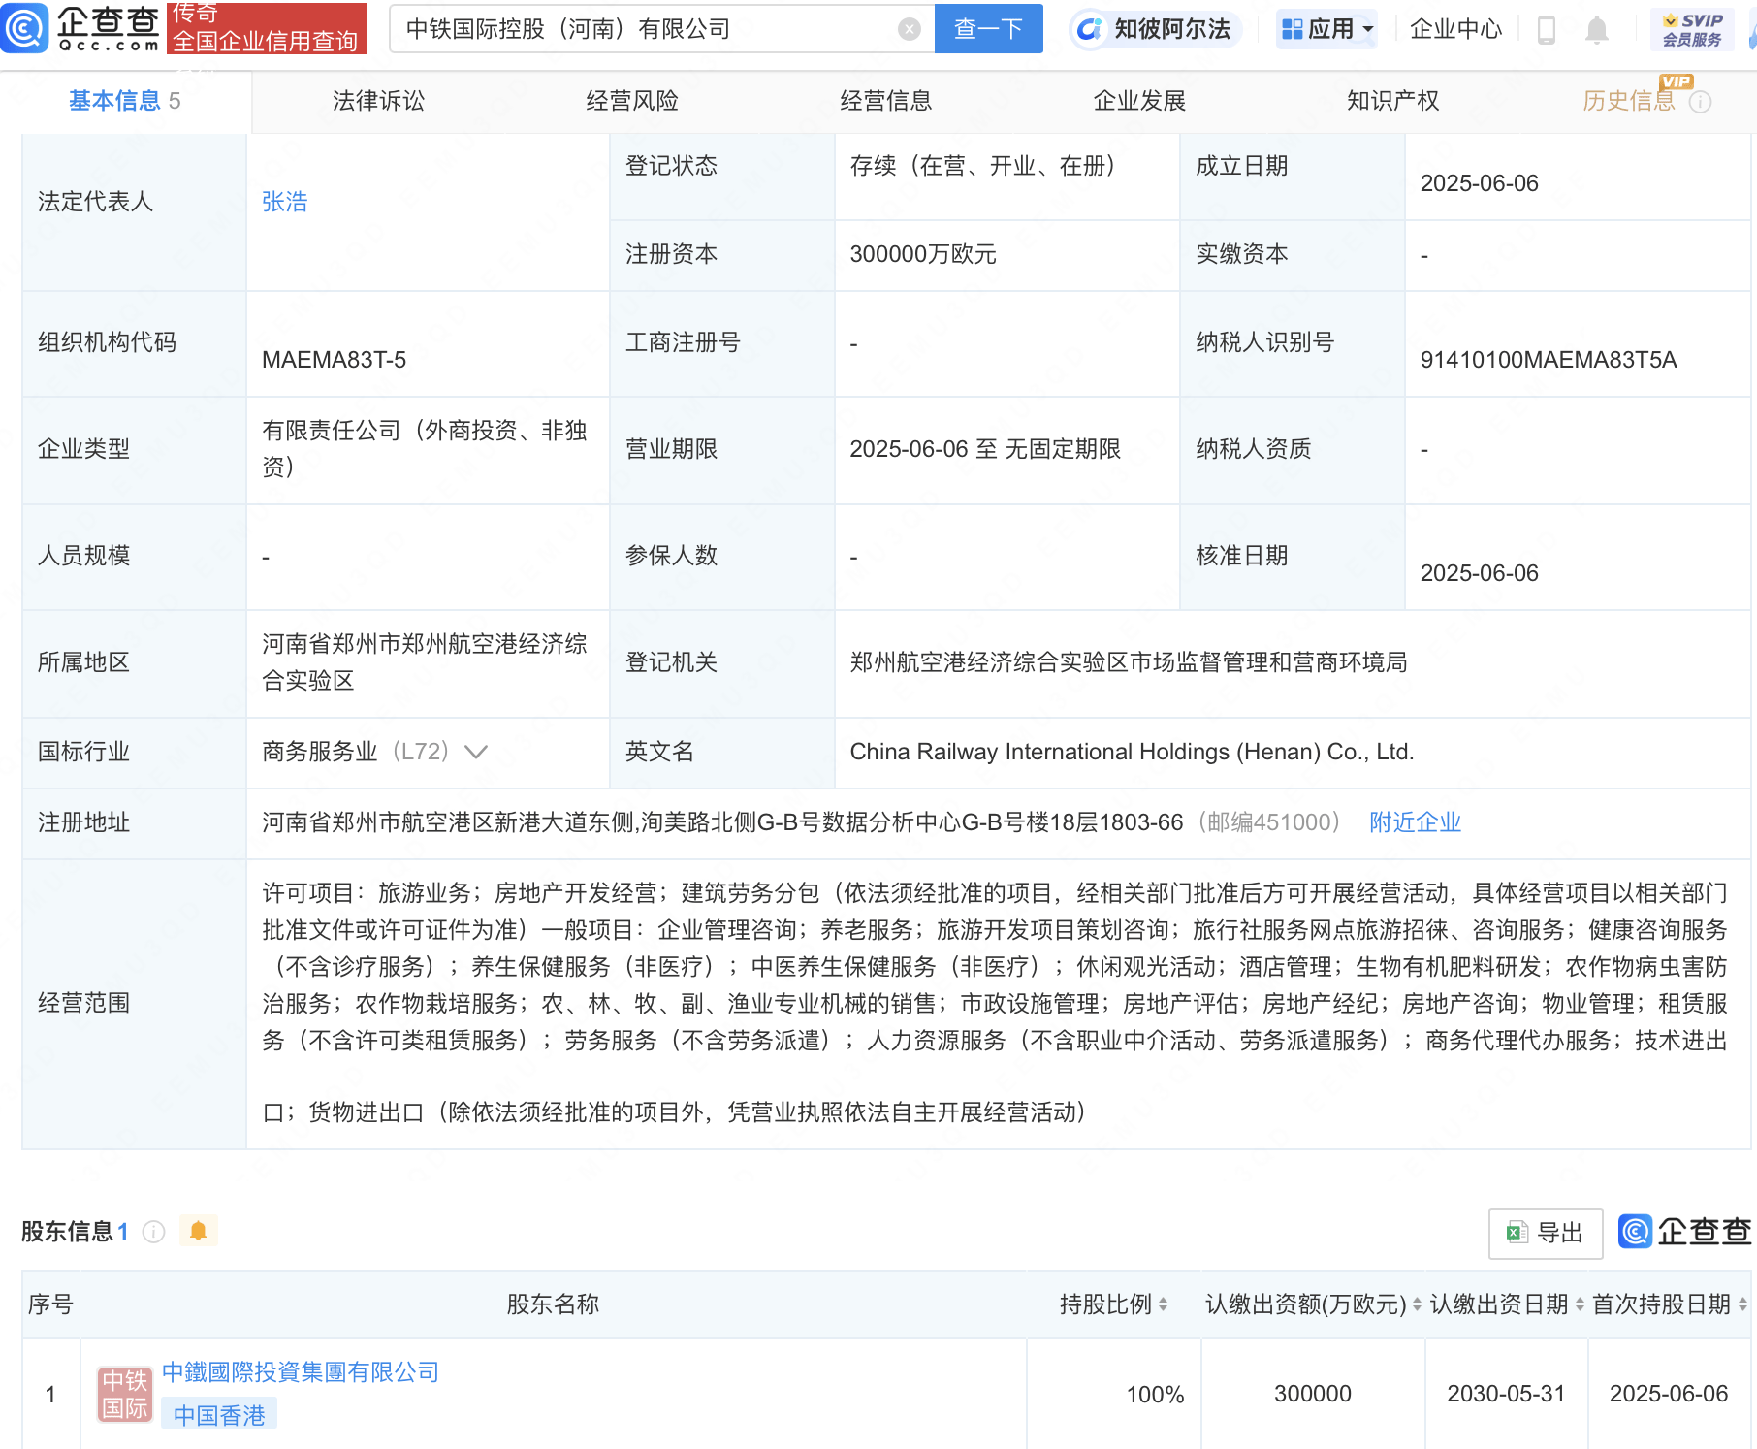The image size is (1757, 1449).
Task: Expand the 商务服务业 (L72) industry chevron
Action: pos(476,752)
